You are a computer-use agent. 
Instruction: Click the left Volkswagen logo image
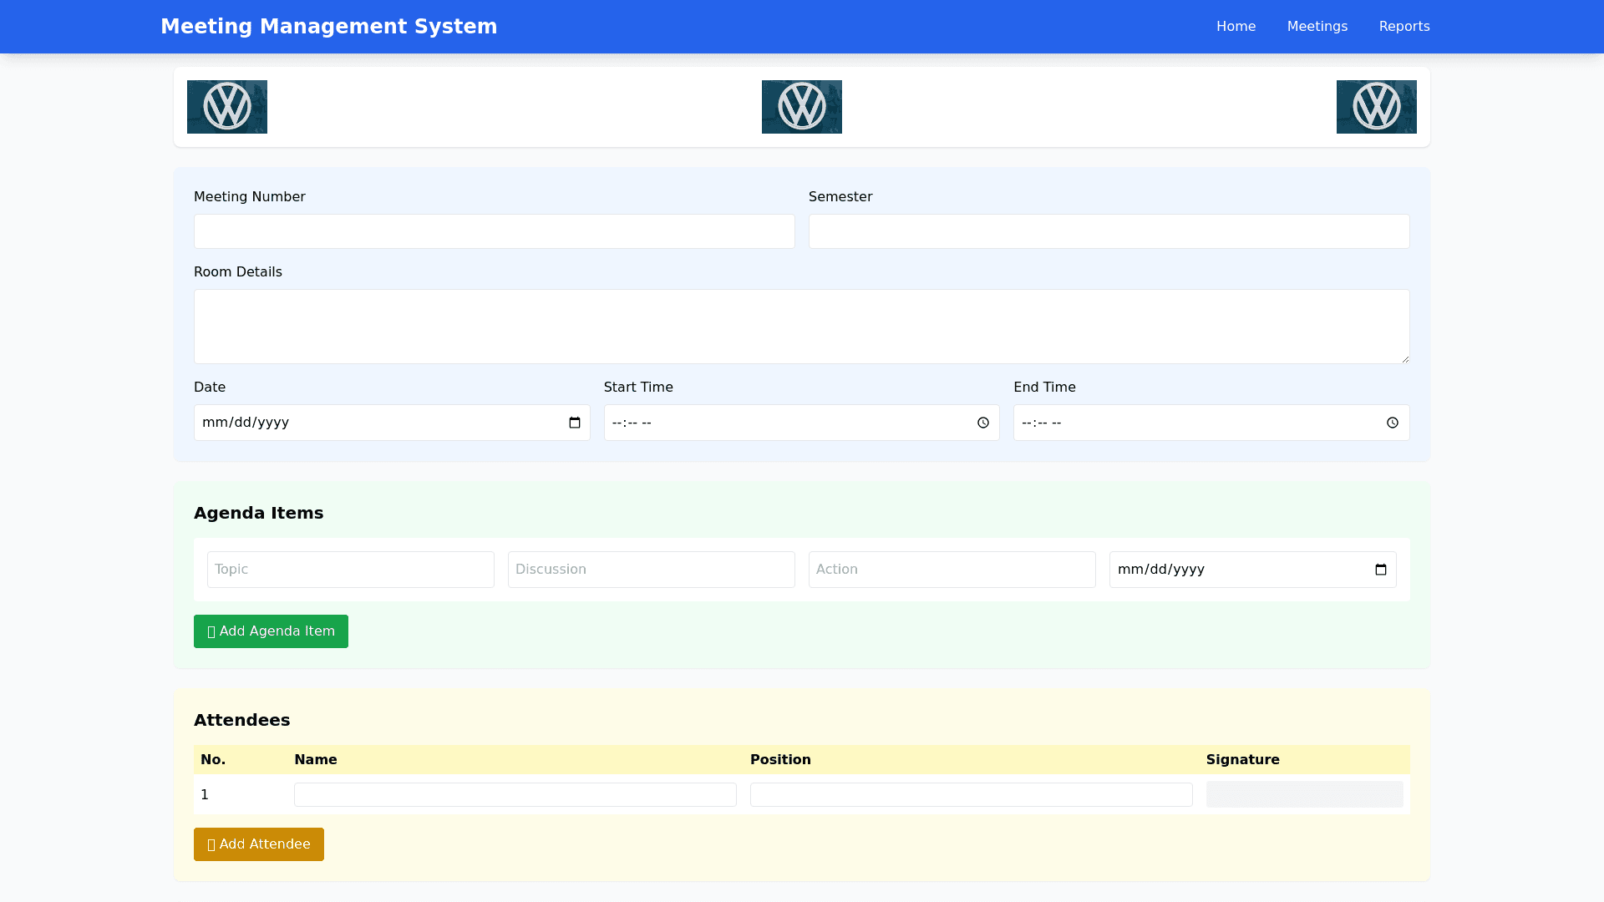pos(227,107)
